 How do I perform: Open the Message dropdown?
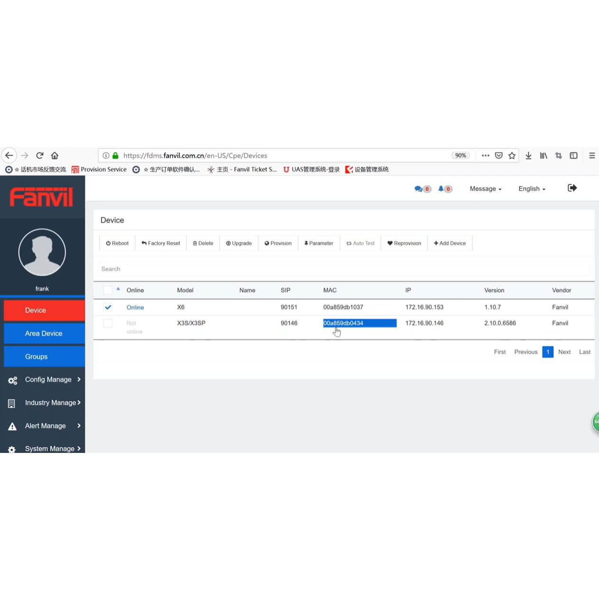tap(485, 189)
